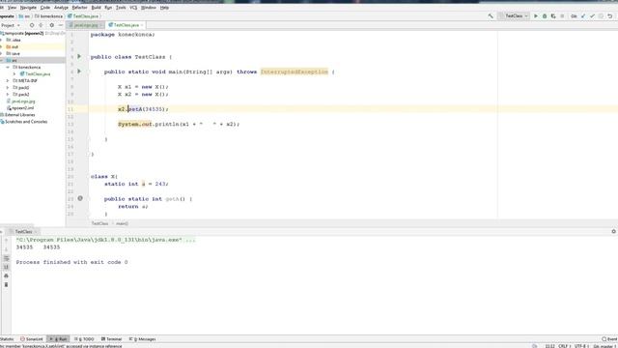
Task: Open the Build menu
Action: pyautogui.click(x=96, y=8)
